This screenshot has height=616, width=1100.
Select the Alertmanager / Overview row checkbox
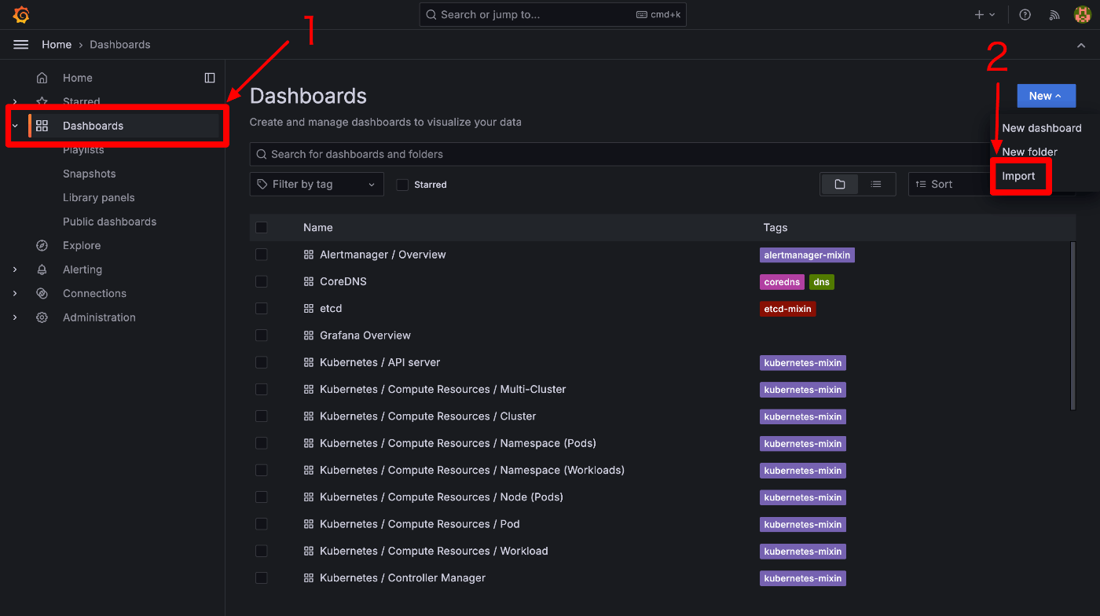pyautogui.click(x=262, y=255)
